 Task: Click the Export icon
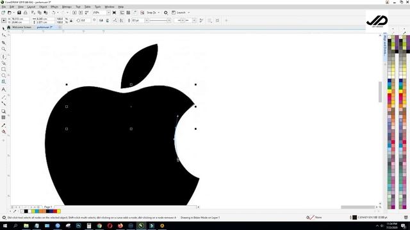pyautogui.click(x=81, y=13)
